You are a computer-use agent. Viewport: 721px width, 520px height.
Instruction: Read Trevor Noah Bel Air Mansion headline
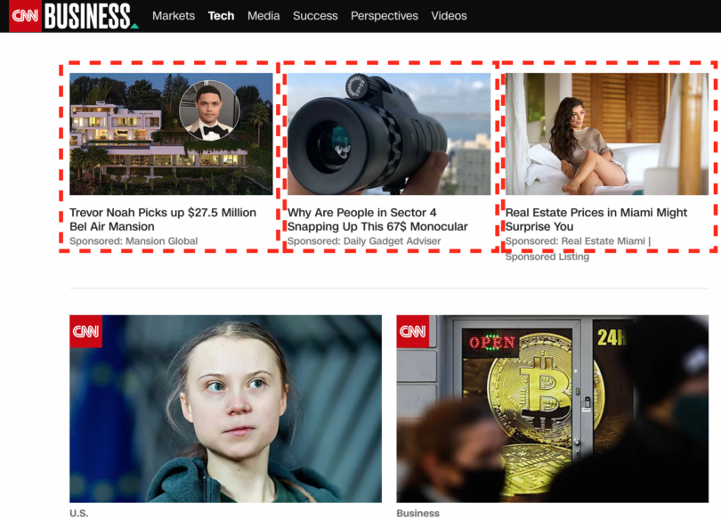[x=163, y=219]
